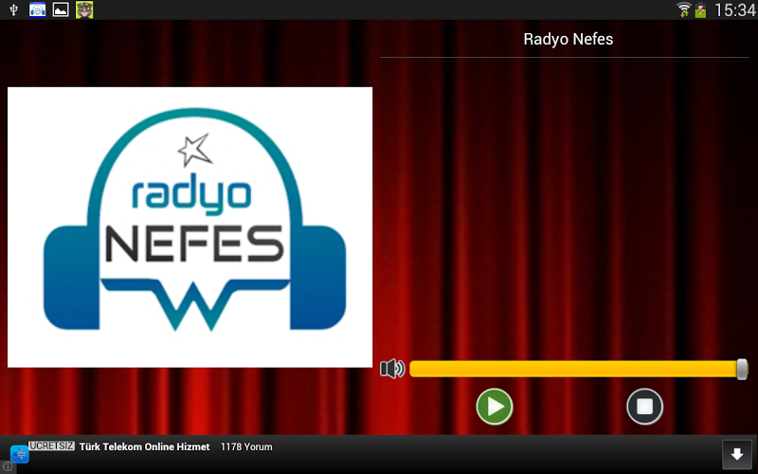Image resolution: width=758 pixels, height=474 pixels.
Task: Click the volume slider's gray handle
Action: click(x=742, y=369)
